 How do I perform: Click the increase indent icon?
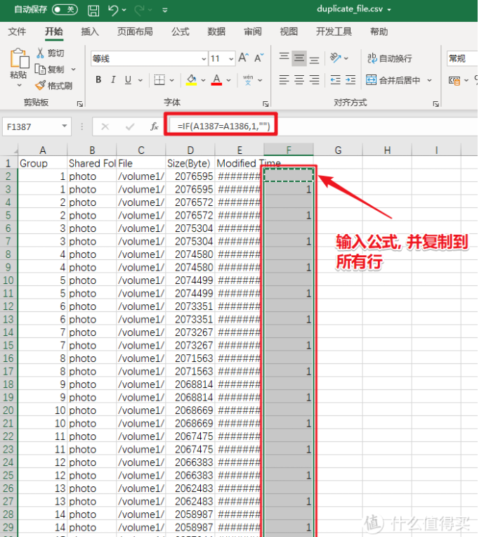click(x=352, y=80)
